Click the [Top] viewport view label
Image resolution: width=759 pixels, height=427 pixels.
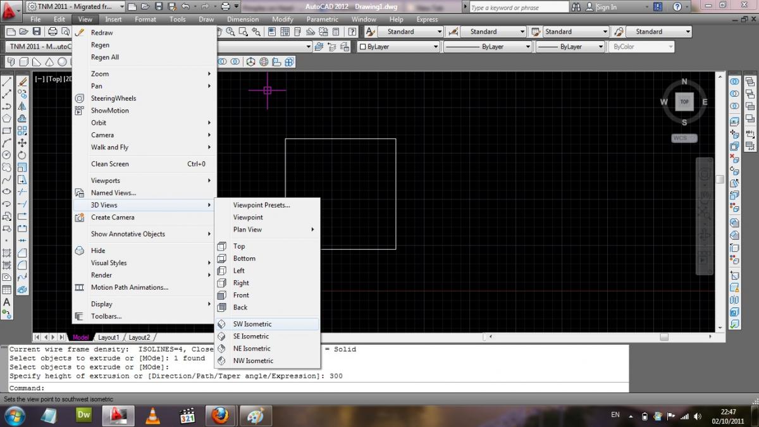point(54,79)
